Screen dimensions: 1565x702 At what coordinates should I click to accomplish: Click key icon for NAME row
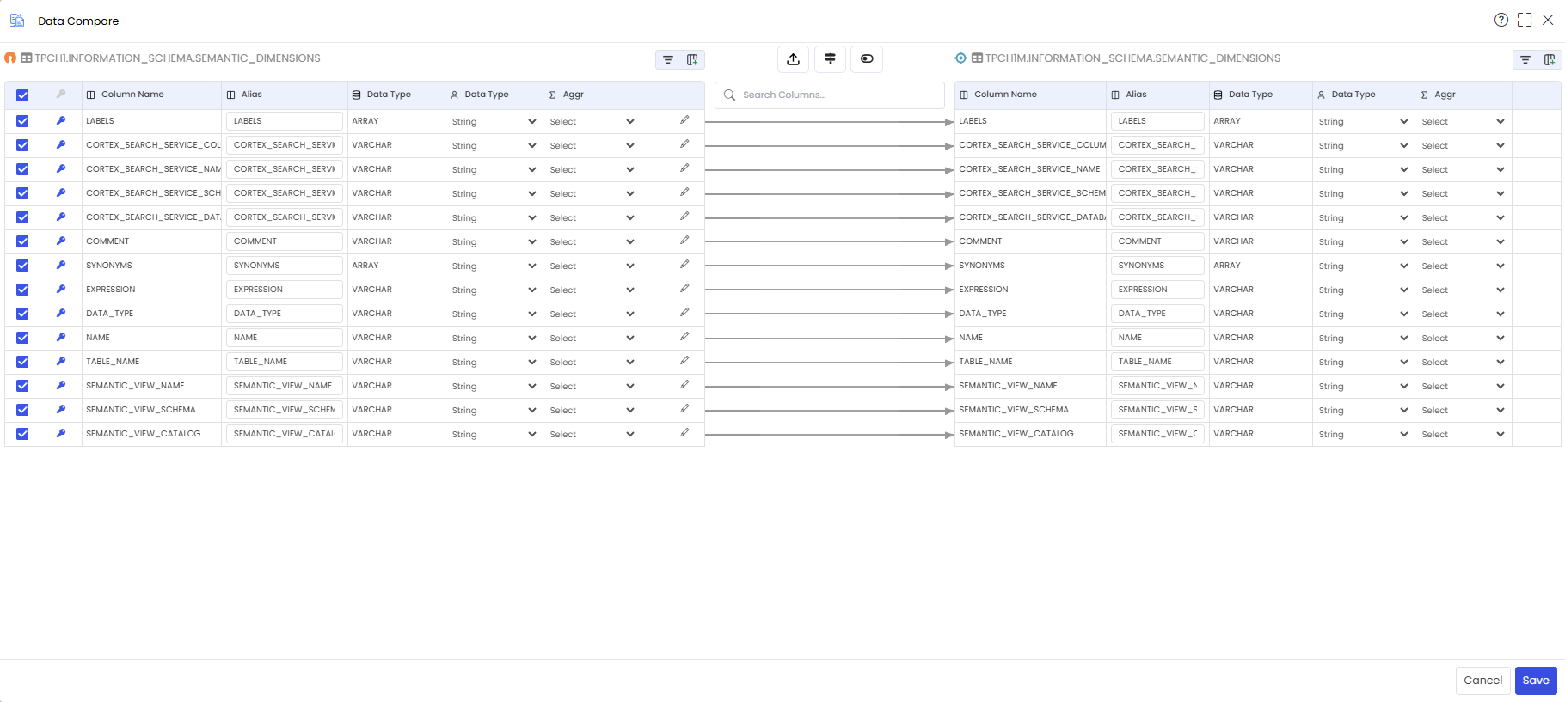[x=61, y=338]
